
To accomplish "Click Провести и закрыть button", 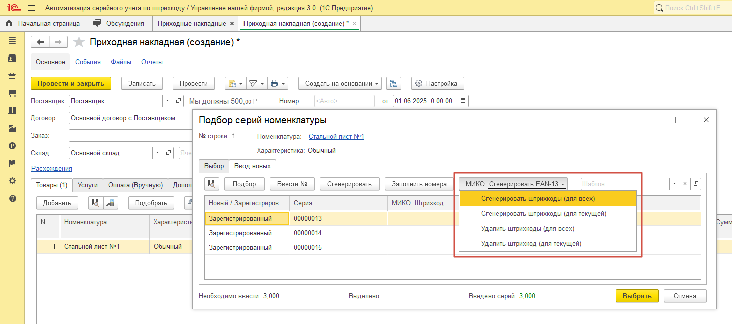I will [x=71, y=84].
